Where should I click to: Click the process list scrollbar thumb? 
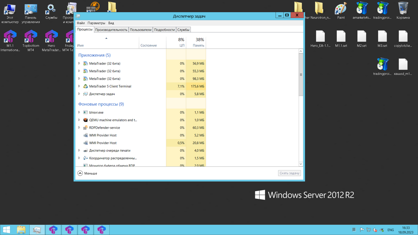pyautogui.click(x=301, y=75)
